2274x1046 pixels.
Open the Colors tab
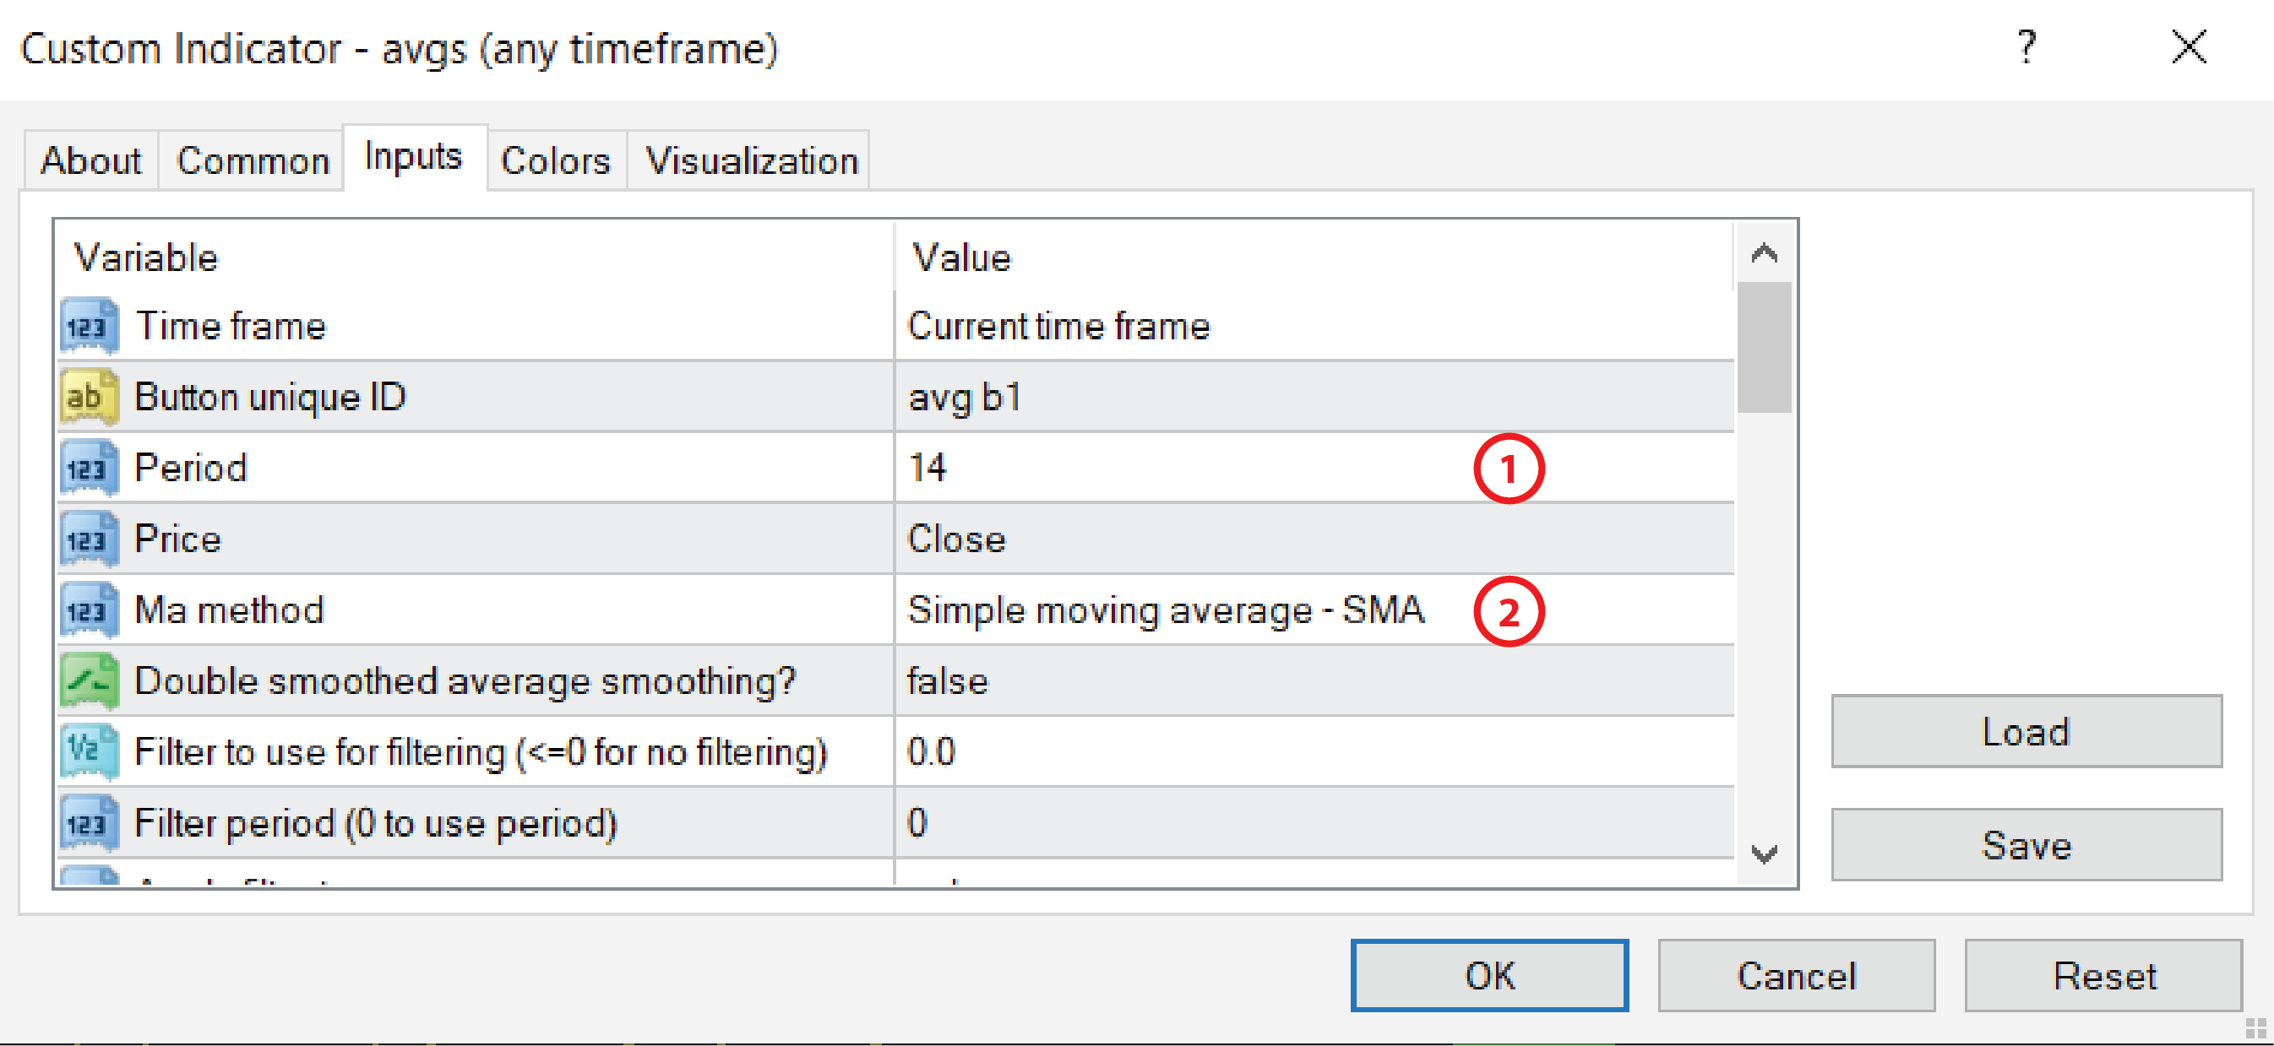coord(556,160)
